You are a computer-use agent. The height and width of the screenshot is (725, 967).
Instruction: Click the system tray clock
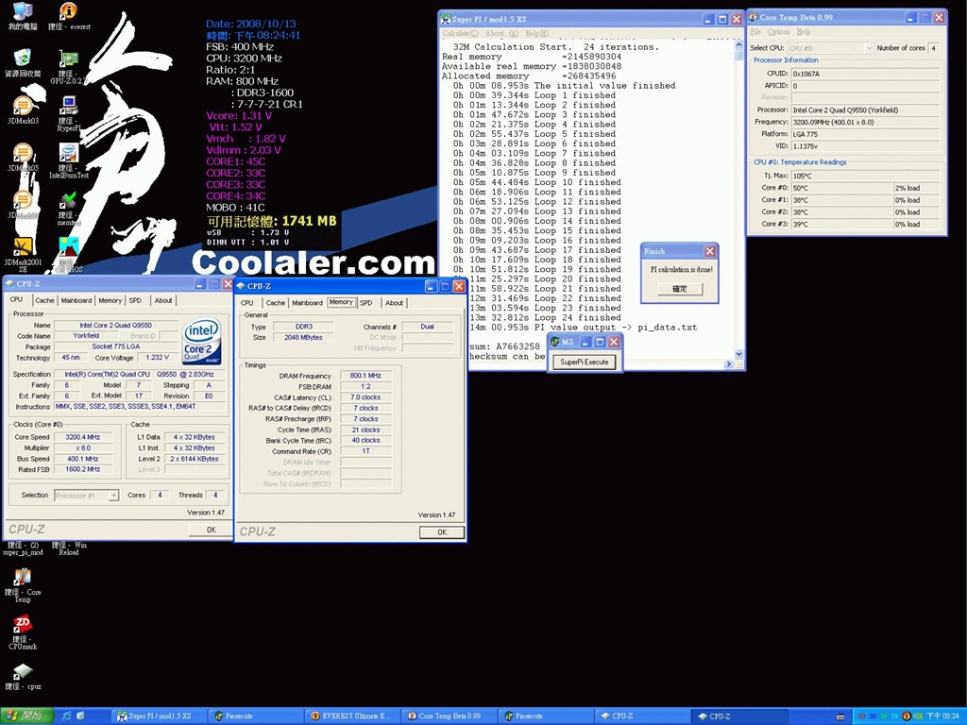click(x=942, y=717)
